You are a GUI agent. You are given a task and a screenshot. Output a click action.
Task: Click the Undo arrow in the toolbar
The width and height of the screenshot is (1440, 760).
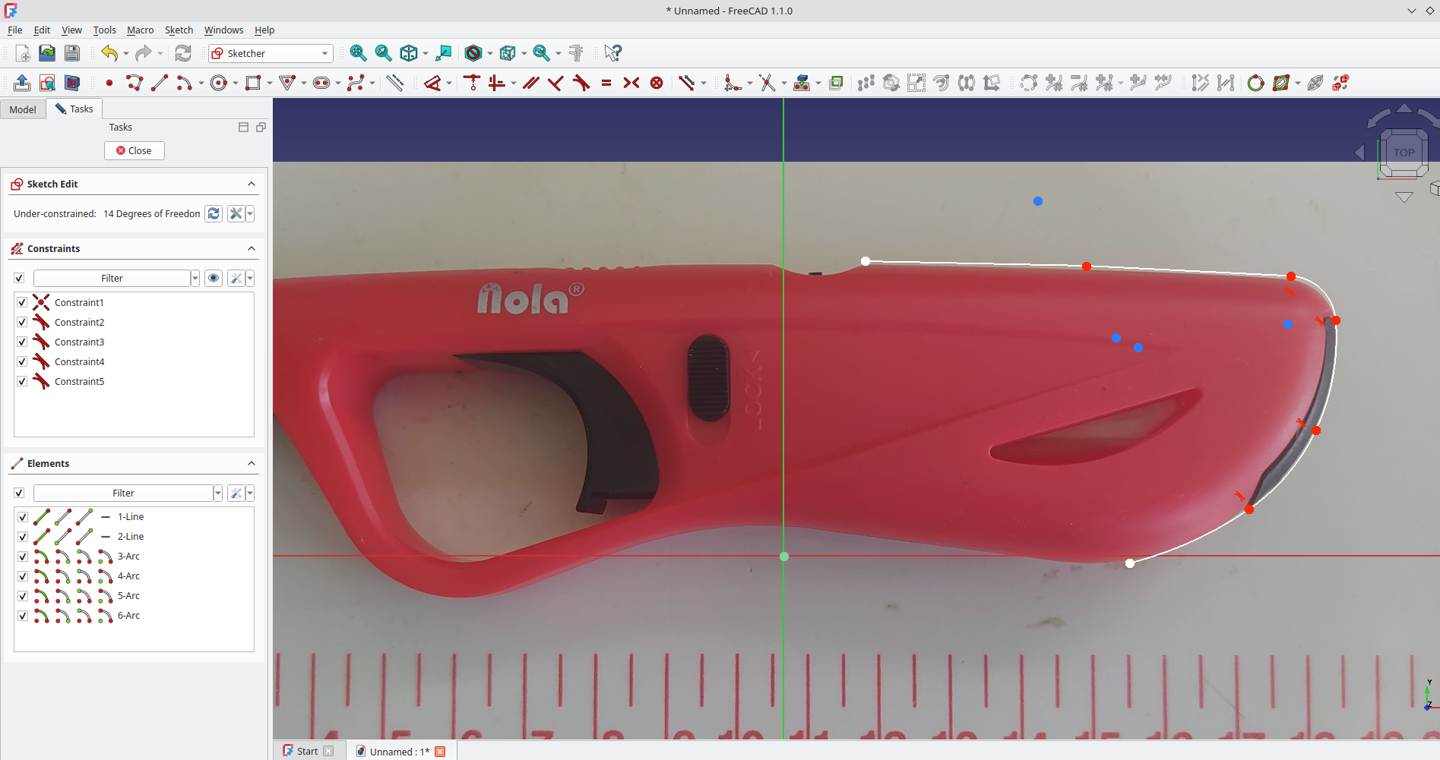(109, 53)
